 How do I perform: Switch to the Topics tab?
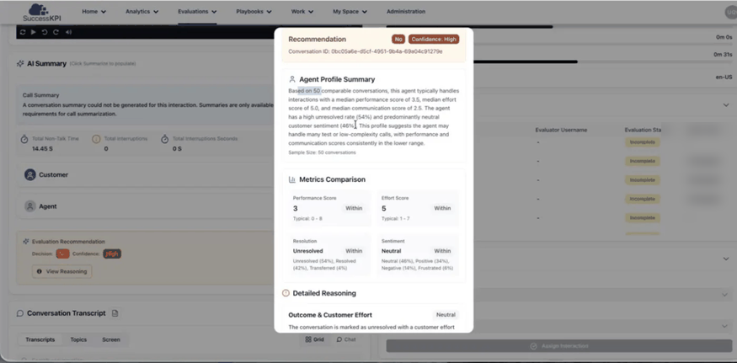click(78, 339)
